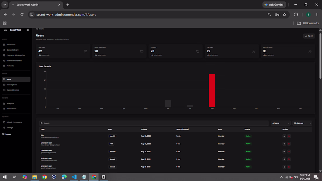Click the red action icon for richardmax3456

(x=289, y=144)
